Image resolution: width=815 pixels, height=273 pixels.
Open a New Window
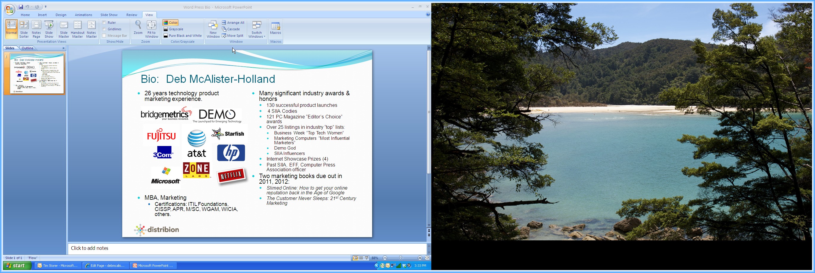pos(213,29)
